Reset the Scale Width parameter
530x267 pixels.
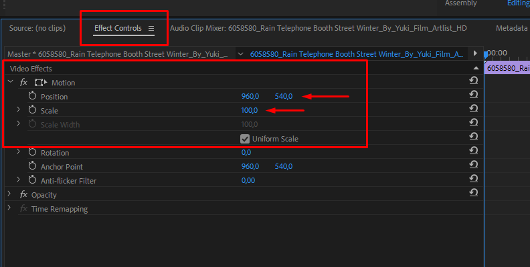[474, 122]
